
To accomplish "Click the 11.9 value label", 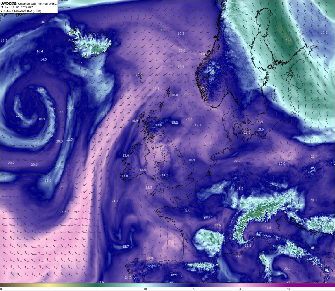I will 41,90.
